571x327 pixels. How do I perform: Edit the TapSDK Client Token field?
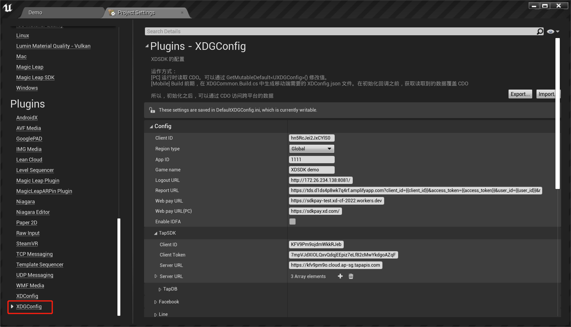click(x=343, y=255)
